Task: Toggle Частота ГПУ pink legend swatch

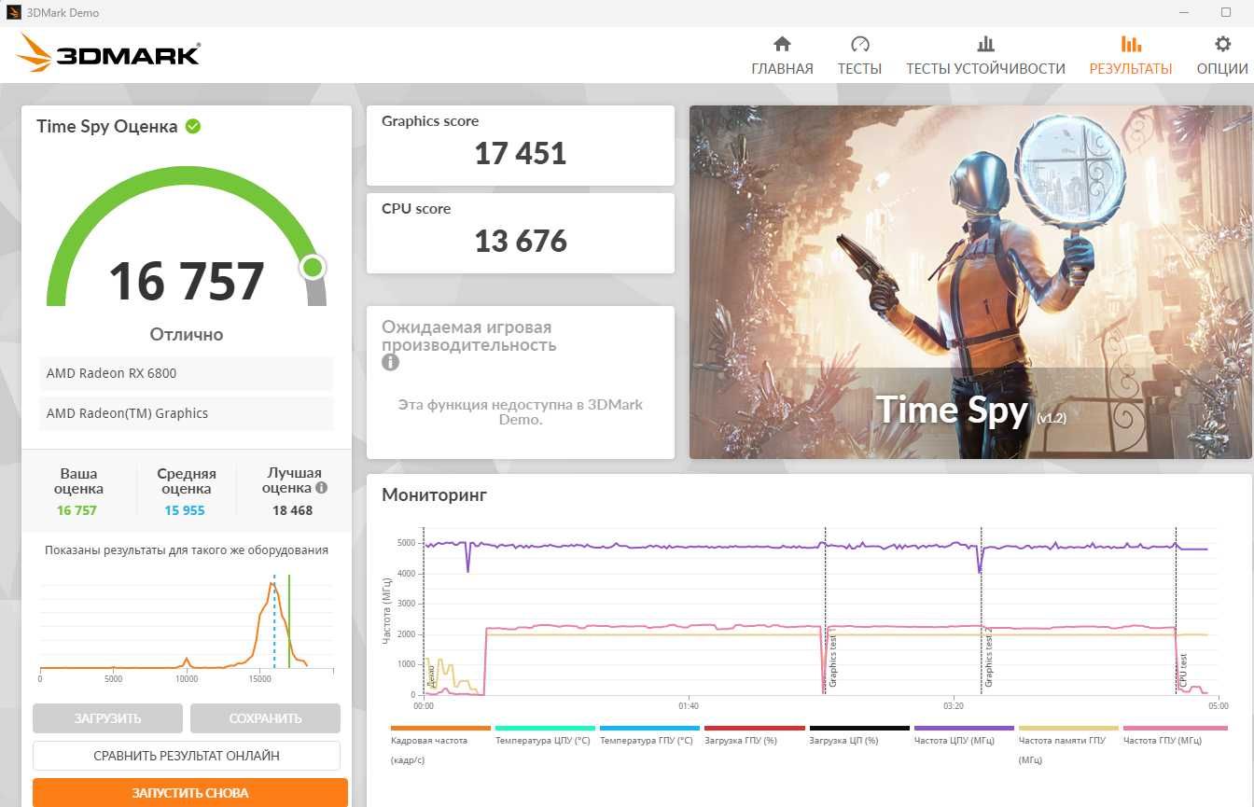Action: pos(1176,728)
